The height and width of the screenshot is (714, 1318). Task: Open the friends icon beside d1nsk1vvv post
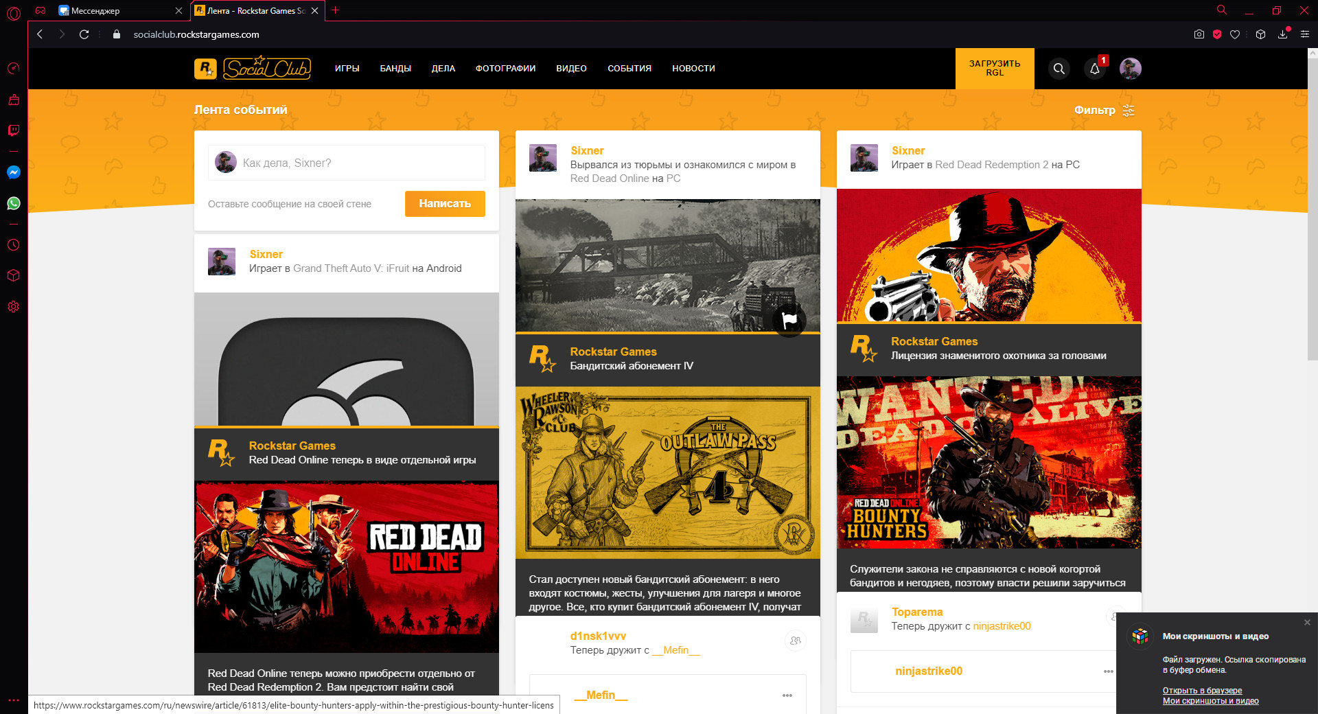pyautogui.click(x=795, y=641)
